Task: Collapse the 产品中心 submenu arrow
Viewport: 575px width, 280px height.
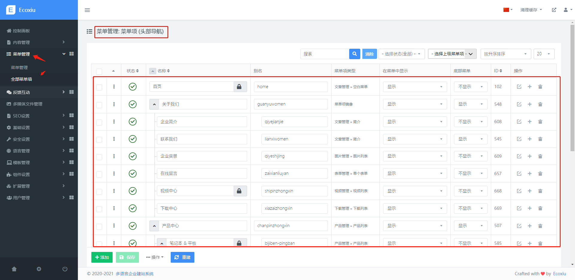Action: click(x=154, y=226)
